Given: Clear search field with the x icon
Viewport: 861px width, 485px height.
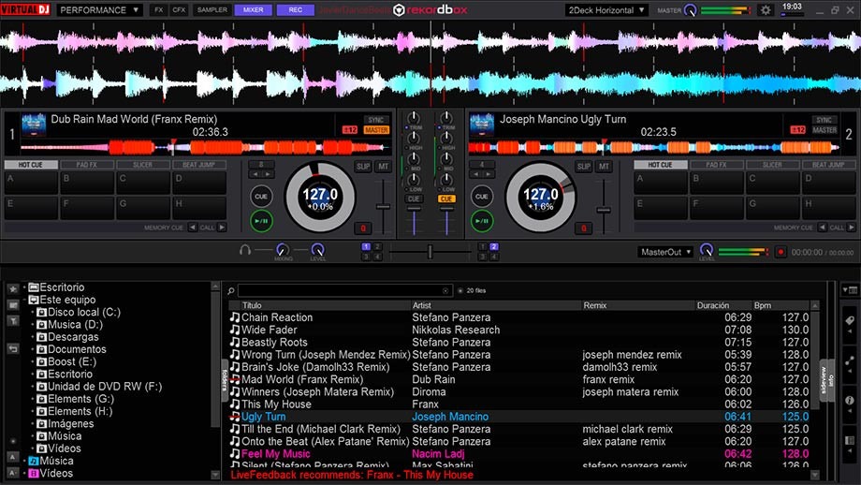Looking at the screenshot, I should point(445,290).
